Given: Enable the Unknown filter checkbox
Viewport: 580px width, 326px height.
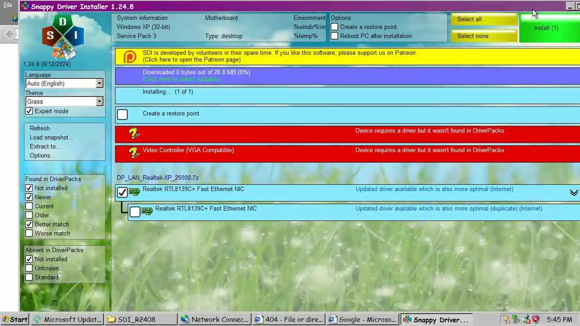Looking at the screenshot, I should (x=29, y=268).
